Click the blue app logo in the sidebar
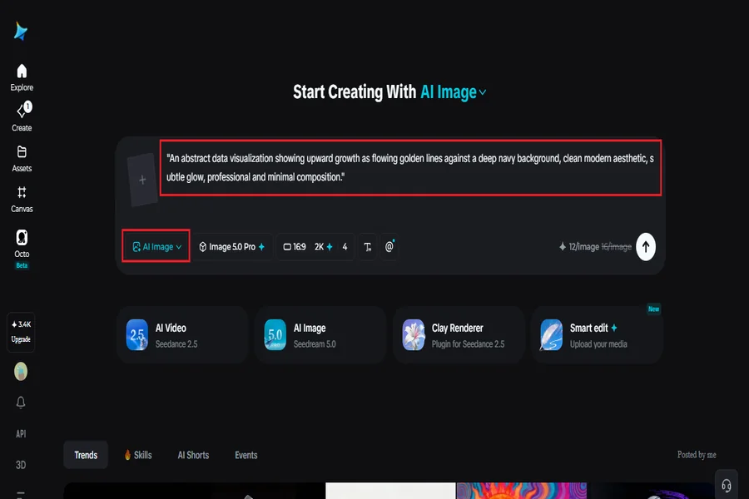This screenshot has height=499, width=749. pyautogui.click(x=21, y=31)
